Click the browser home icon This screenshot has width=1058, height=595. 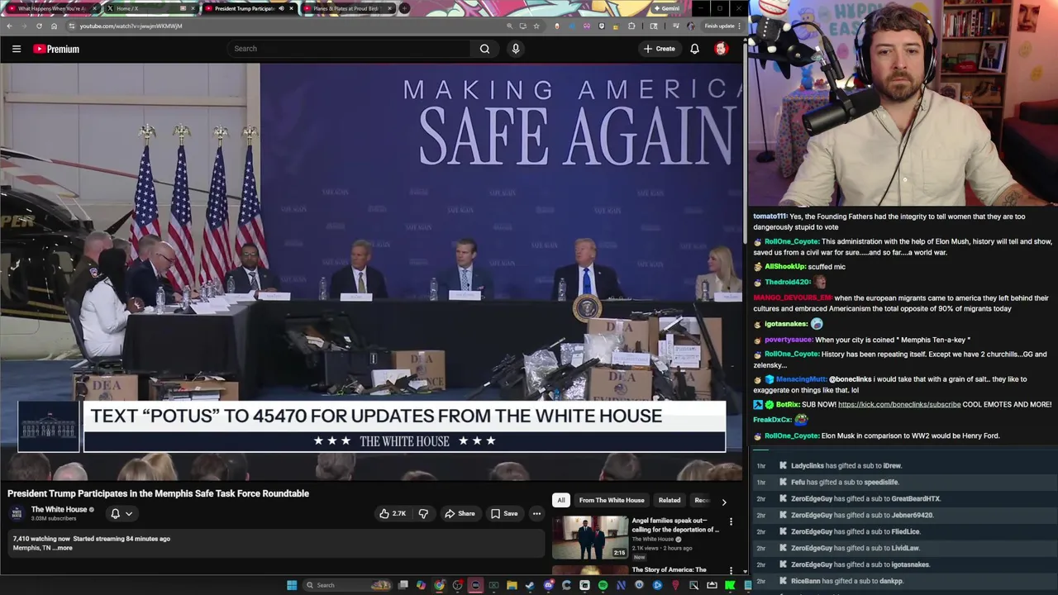tap(54, 26)
